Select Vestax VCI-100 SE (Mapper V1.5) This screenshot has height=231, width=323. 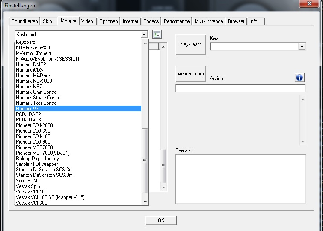click(78, 197)
